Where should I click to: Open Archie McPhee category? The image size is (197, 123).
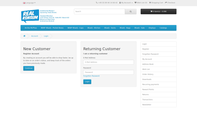(31, 28)
